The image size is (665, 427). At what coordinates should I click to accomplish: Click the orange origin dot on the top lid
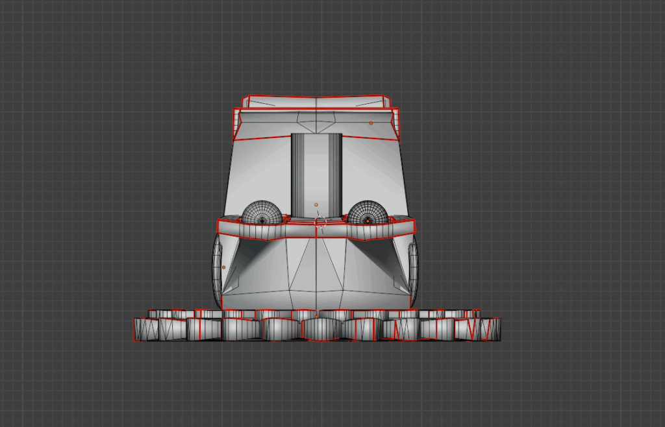[371, 123]
